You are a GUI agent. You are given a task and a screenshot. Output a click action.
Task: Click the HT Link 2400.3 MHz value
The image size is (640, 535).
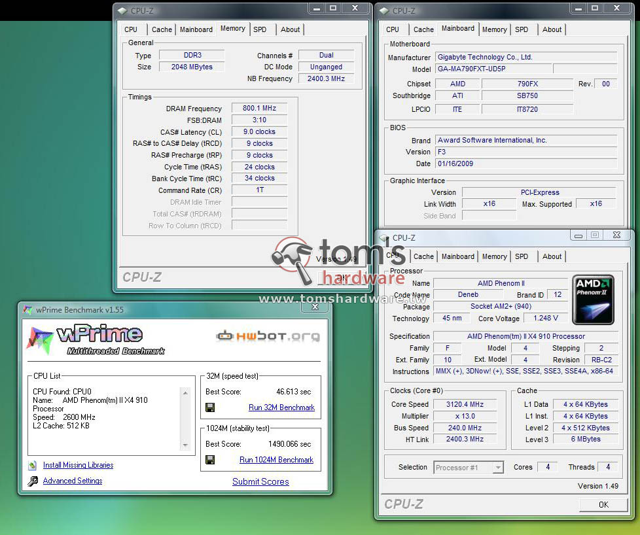pyautogui.click(x=465, y=439)
